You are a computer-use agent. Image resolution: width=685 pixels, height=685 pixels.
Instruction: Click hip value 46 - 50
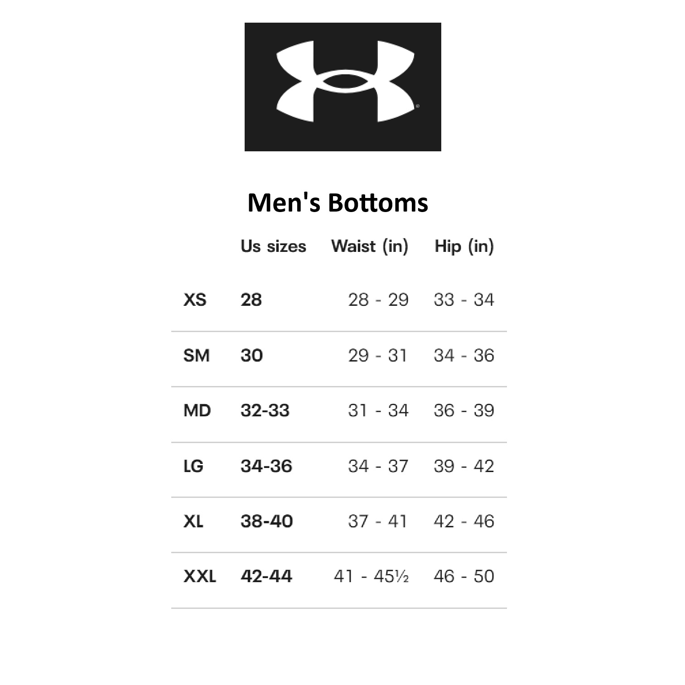click(463, 577)
